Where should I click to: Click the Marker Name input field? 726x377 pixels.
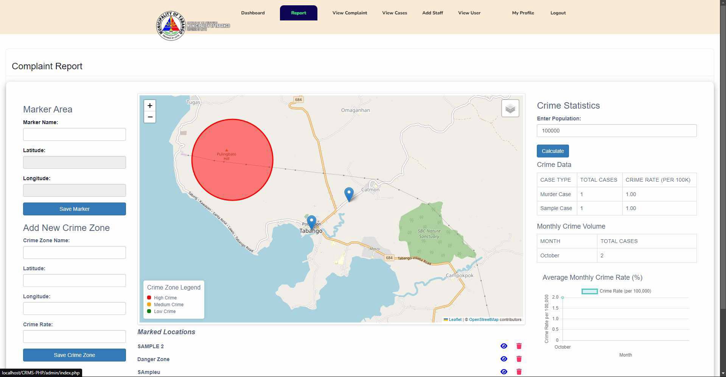75,134
